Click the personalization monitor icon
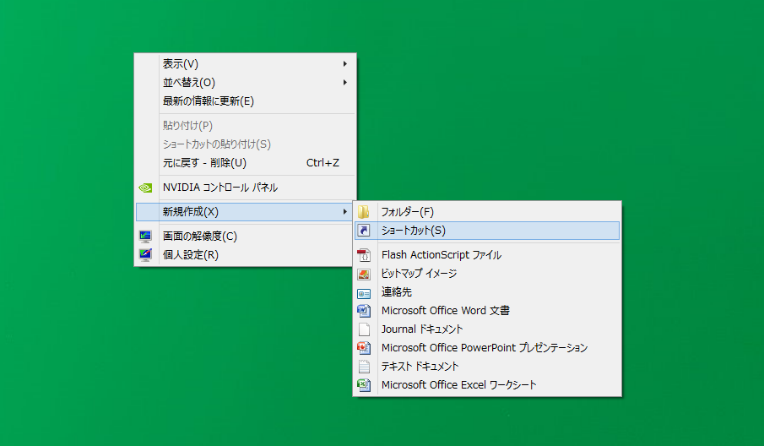Viewport: 764px width, 446px height. [x=145, y=255]
